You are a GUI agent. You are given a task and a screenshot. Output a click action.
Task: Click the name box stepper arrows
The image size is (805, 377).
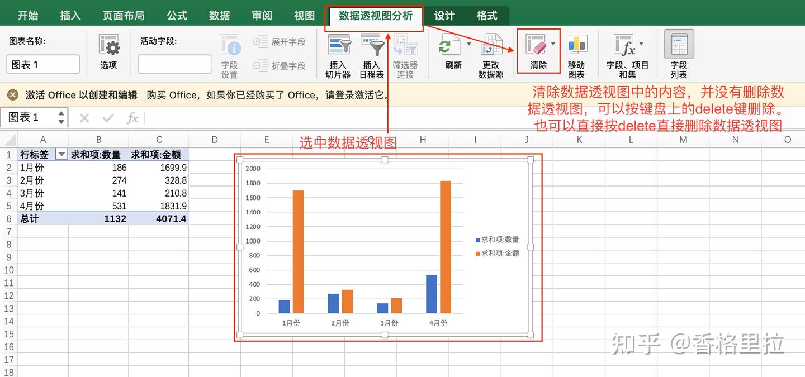click(61, 118)
